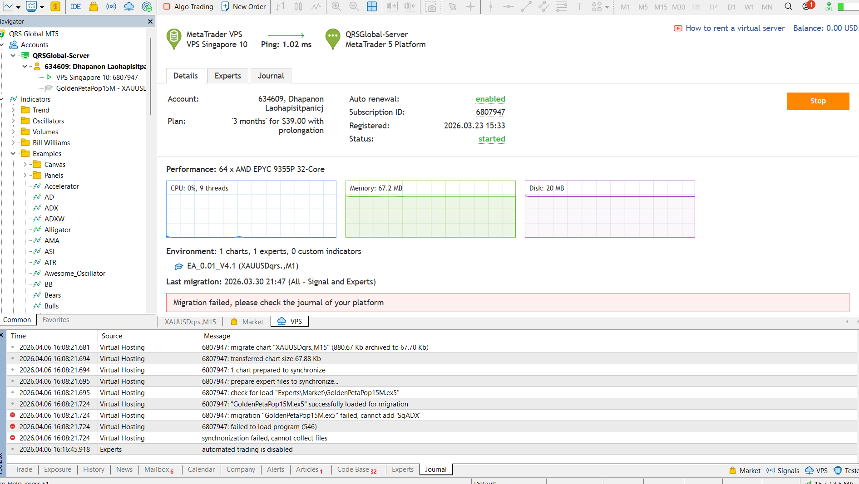The width and height of the screenshot is (859, 484).
Task: Switch to the Favorites navigator tab
Action: point(56,320)
